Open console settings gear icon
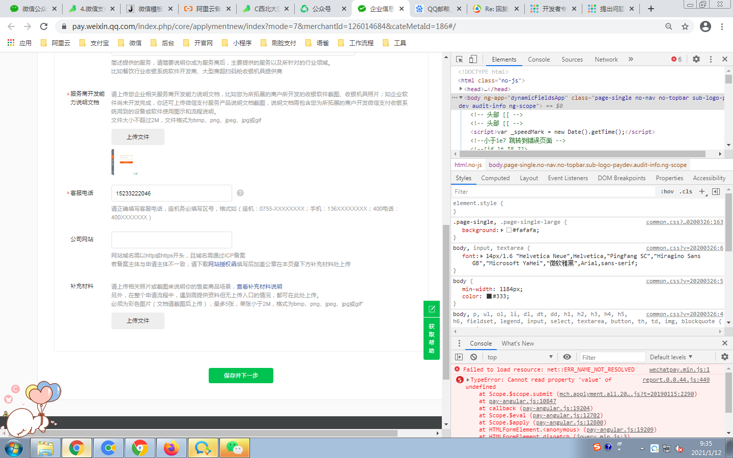Viewport: 733px width, 458px height. pyautogui.click(x=725, y=357)
